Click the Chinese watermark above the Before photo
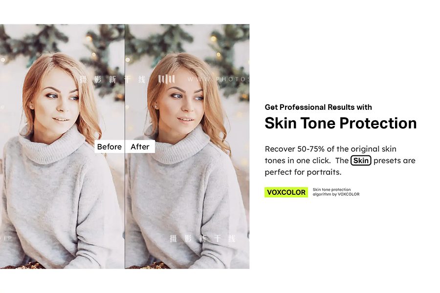 (112, 79)
